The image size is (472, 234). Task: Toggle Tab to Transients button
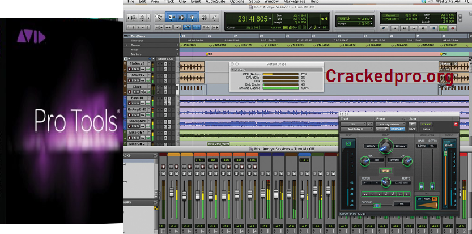coord(168,27)
